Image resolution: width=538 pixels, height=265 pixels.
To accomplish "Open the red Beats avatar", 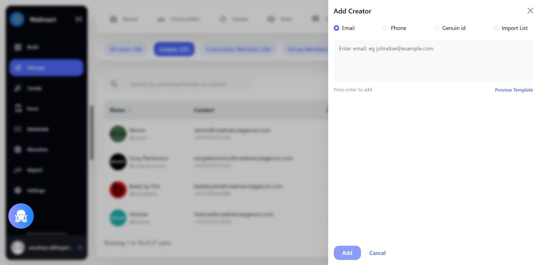I will click(x=118, y=190).
